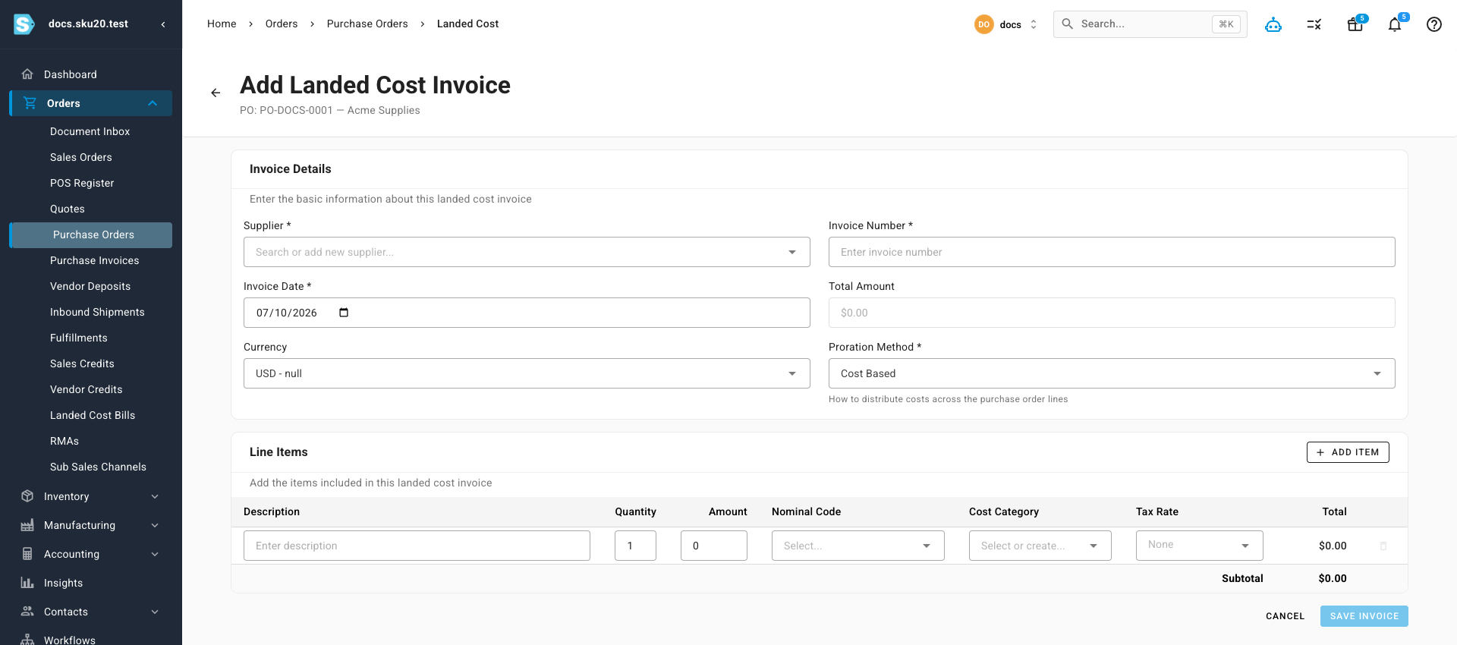Go to Purchase Orders breadcrumb link

point(367,24)
